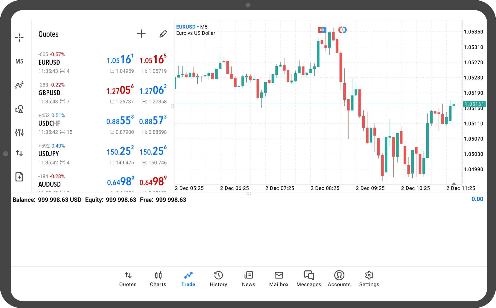Click USDCHF ask price 0.88573

(x=153, y=120)
